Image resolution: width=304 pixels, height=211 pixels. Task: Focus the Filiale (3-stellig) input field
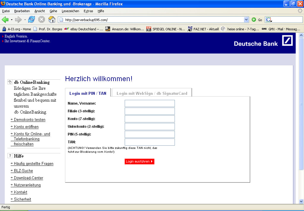(x=150, y=111)
